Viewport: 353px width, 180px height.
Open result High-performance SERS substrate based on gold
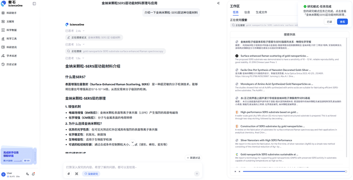pos(269,112)
